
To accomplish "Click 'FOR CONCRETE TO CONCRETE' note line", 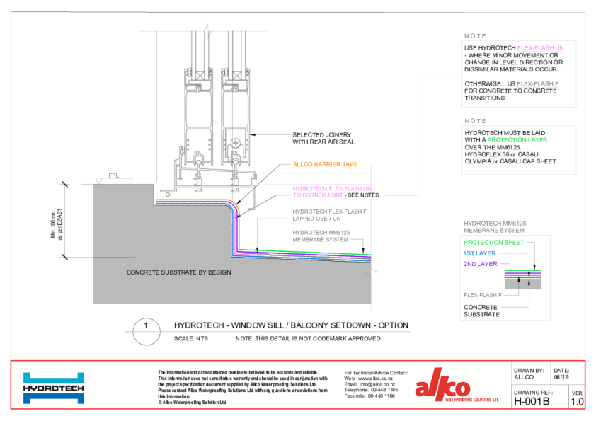I will pos(510,91).
